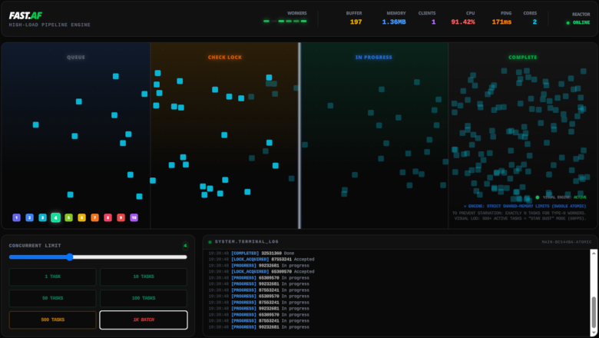This screenshot has height=338, width=599.
Task: Choose the orange worker 7 badge
Action: click(94, 217)
